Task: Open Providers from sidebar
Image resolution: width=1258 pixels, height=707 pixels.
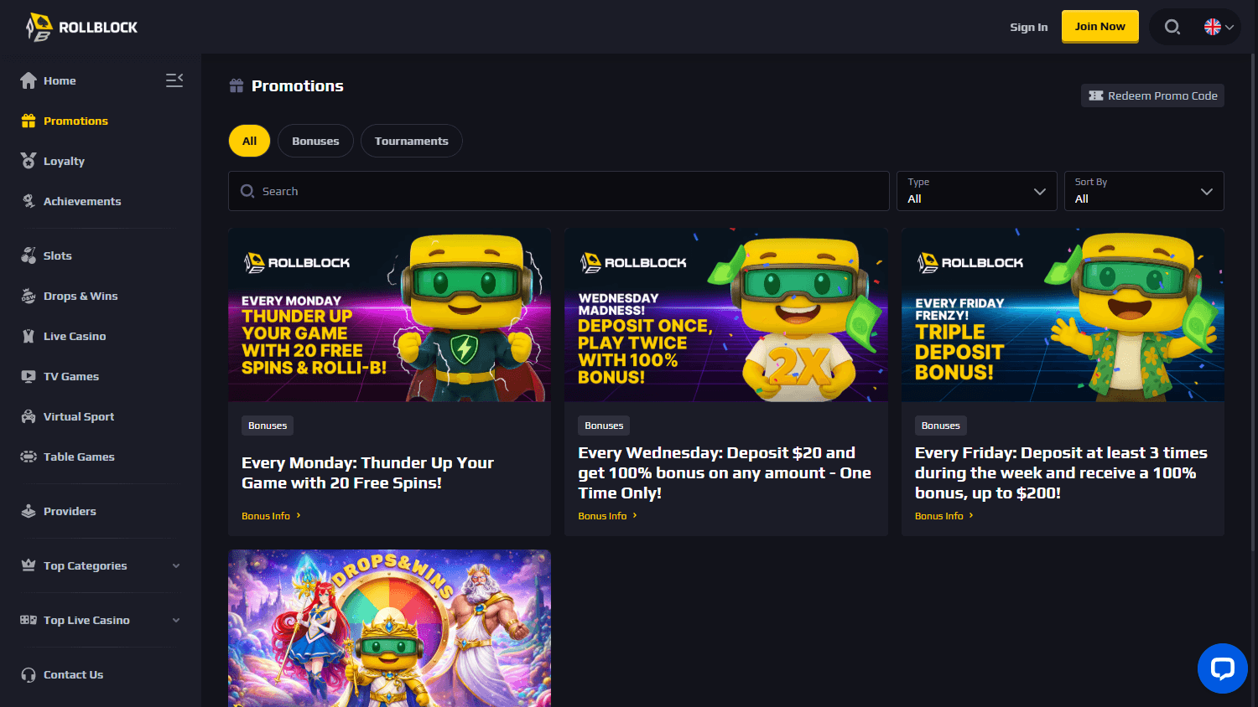Action: point(70,511)
